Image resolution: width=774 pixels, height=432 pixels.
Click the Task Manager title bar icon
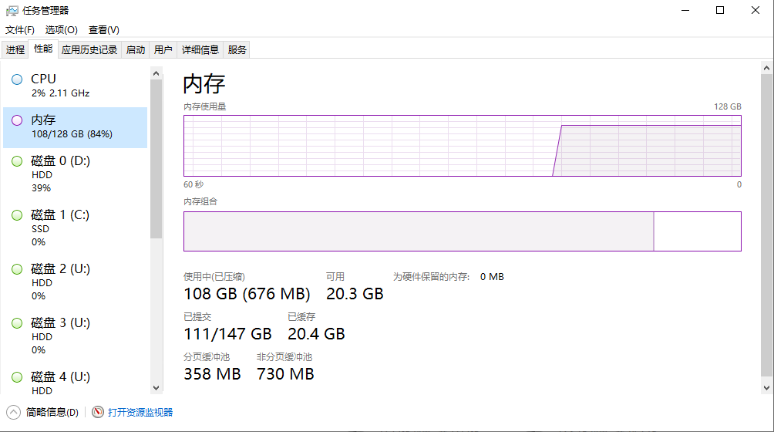coord(12,10)
